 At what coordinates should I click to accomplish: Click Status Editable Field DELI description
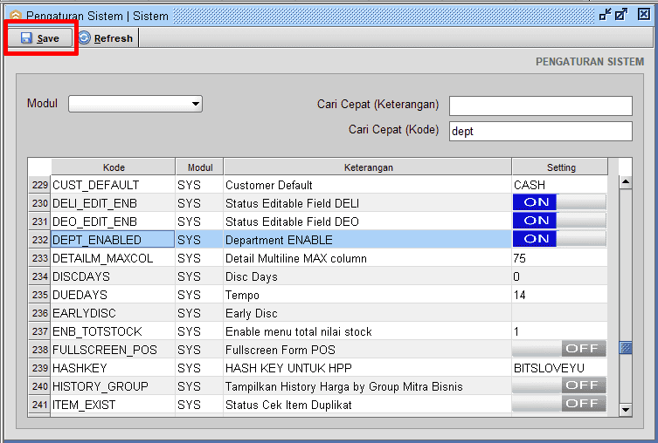[367, 203]
